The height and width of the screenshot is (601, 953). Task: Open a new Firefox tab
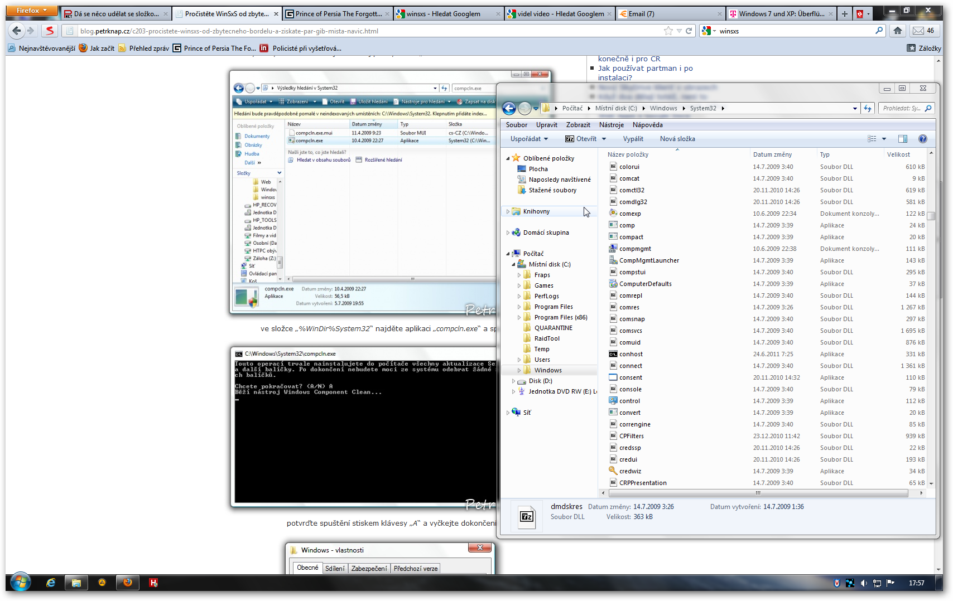pos(845,14)
